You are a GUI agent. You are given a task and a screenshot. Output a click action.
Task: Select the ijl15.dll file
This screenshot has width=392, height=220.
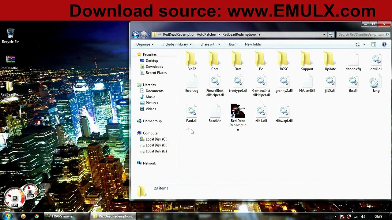pos(330,84)
